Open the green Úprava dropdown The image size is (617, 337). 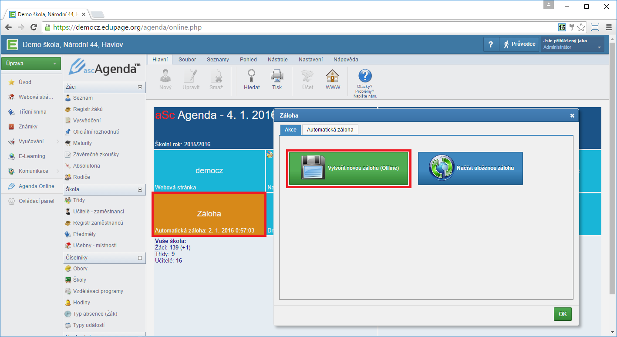coord(31,64)
